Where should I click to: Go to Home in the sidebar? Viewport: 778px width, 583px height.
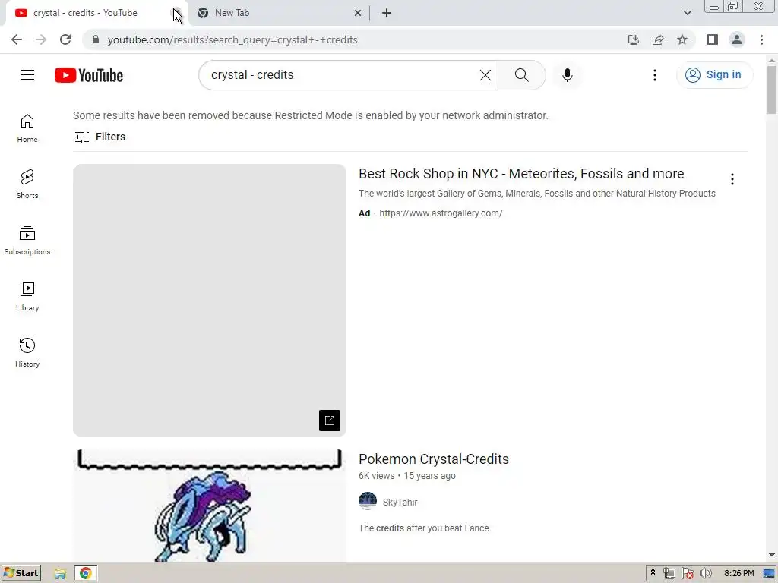click(x=27, y=128)
